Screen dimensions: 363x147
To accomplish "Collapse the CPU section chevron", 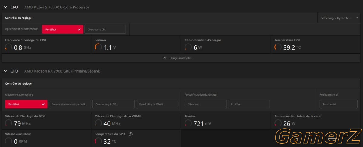I will click(x=5, y=7).
